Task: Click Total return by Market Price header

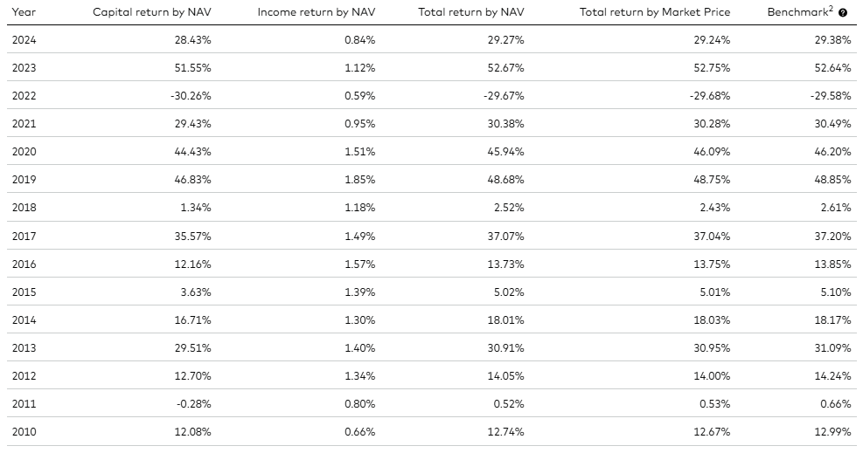Action: coord(655,13)
